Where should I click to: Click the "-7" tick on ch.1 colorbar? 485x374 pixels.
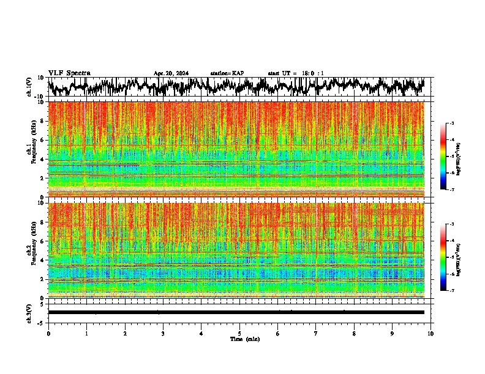(451, 189)
